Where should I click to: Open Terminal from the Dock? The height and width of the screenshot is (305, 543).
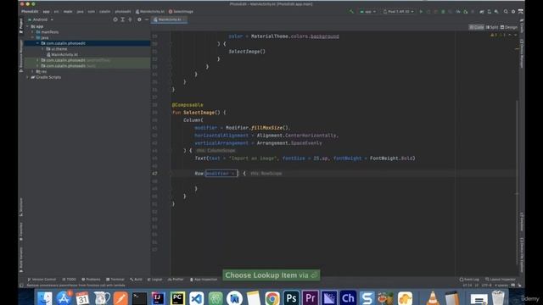pos(139,298)
